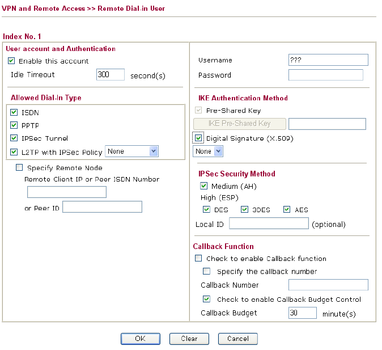Click the Idle Timeout input field
Screen dimensions: 382x350
pos(111,75)
